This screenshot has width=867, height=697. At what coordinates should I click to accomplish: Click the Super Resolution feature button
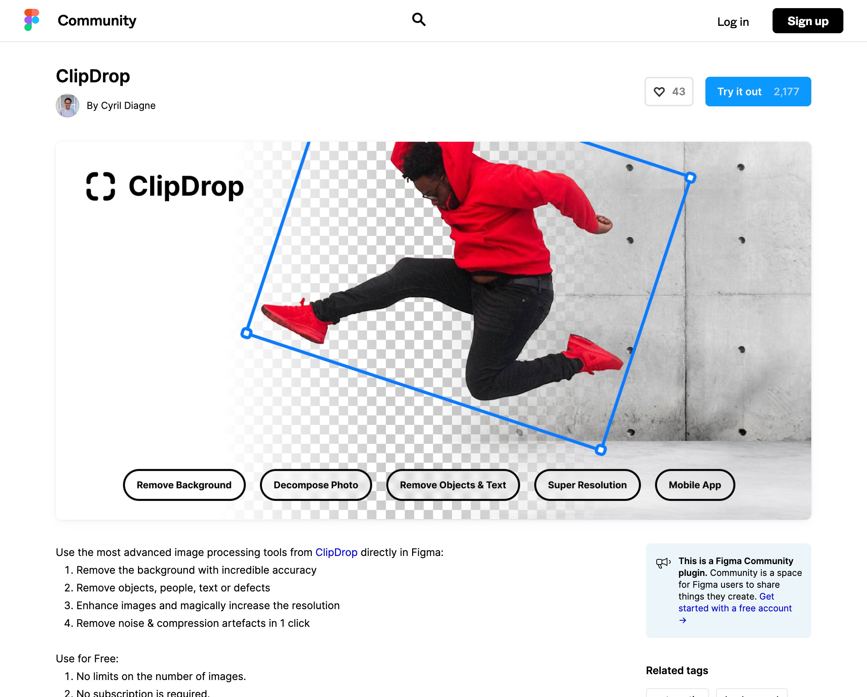click(x=587, y=484)
